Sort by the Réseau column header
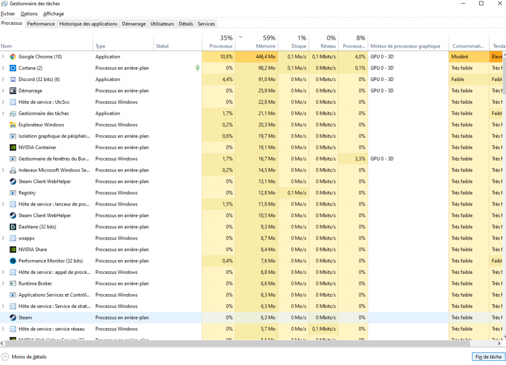506x365 pixels. pos(324,42)
